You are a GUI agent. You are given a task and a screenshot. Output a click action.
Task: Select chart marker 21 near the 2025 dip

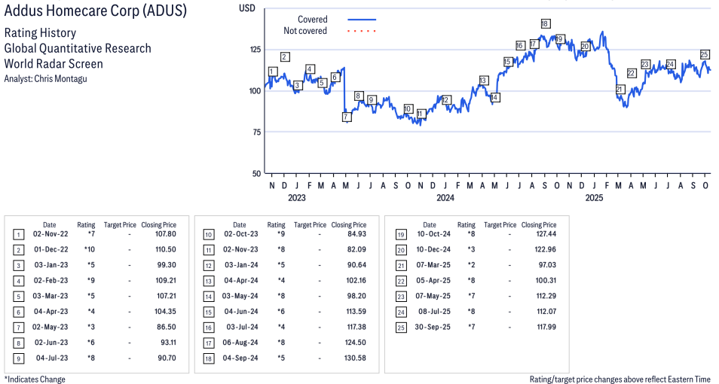(x=620, y=89)
